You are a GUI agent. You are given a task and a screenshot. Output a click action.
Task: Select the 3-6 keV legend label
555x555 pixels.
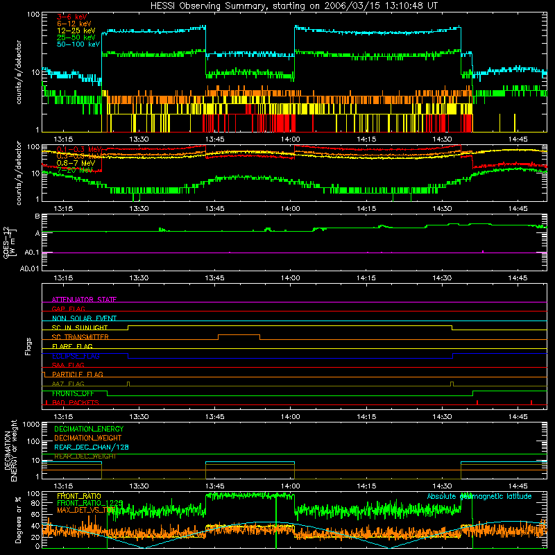[72, 17]
